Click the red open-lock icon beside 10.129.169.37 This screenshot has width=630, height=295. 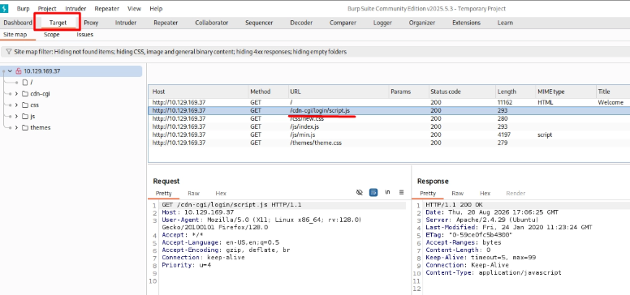point(19,71)
